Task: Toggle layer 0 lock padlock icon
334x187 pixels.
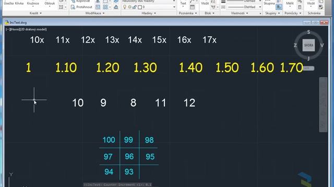Action: (135, 7)
